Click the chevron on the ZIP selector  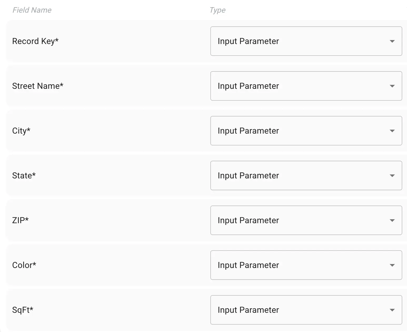coord(392,221)
